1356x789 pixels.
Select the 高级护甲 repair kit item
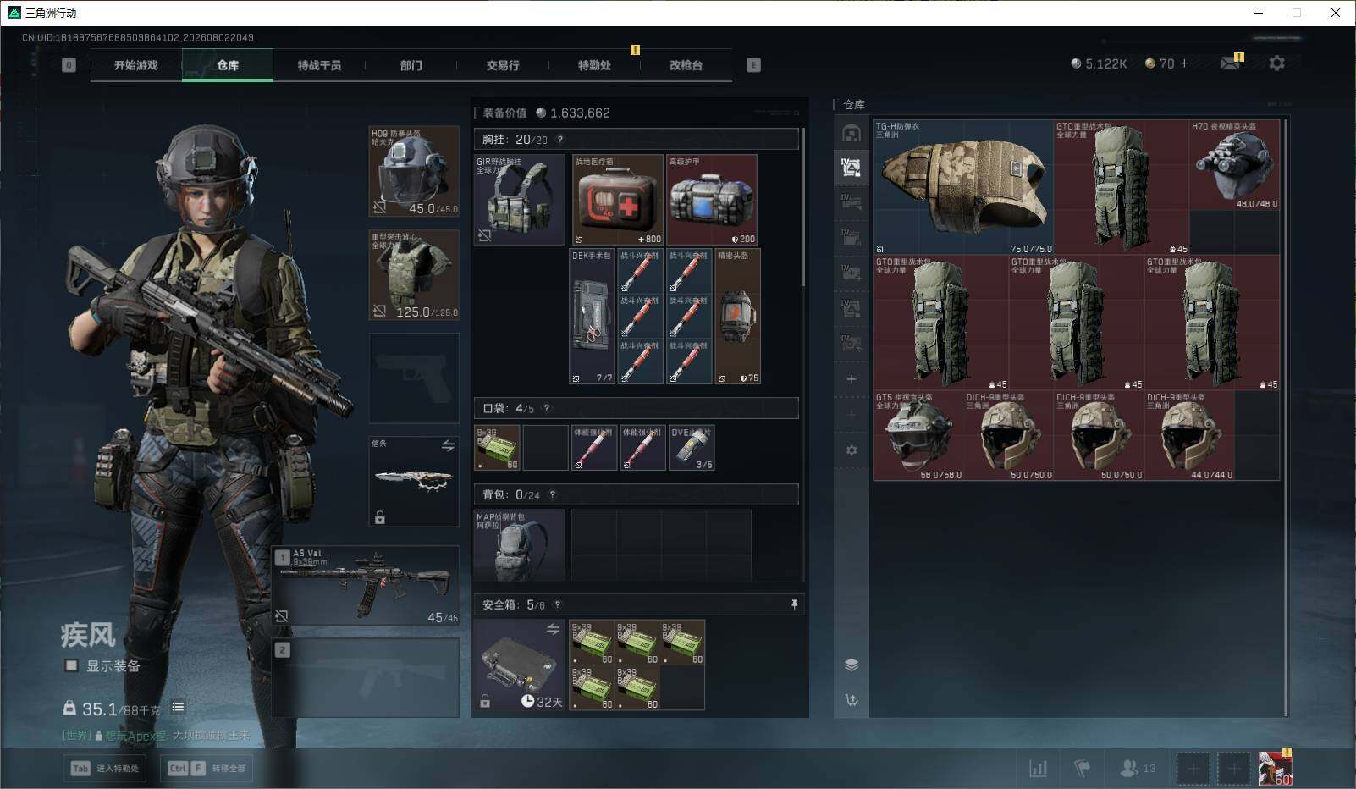coord(712,200)
